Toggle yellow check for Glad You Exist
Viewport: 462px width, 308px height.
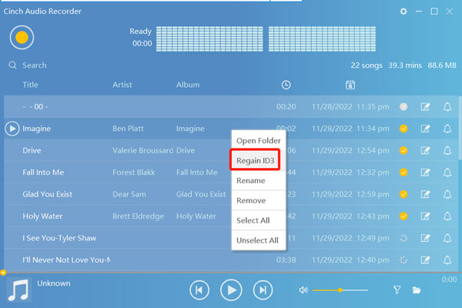403,194
